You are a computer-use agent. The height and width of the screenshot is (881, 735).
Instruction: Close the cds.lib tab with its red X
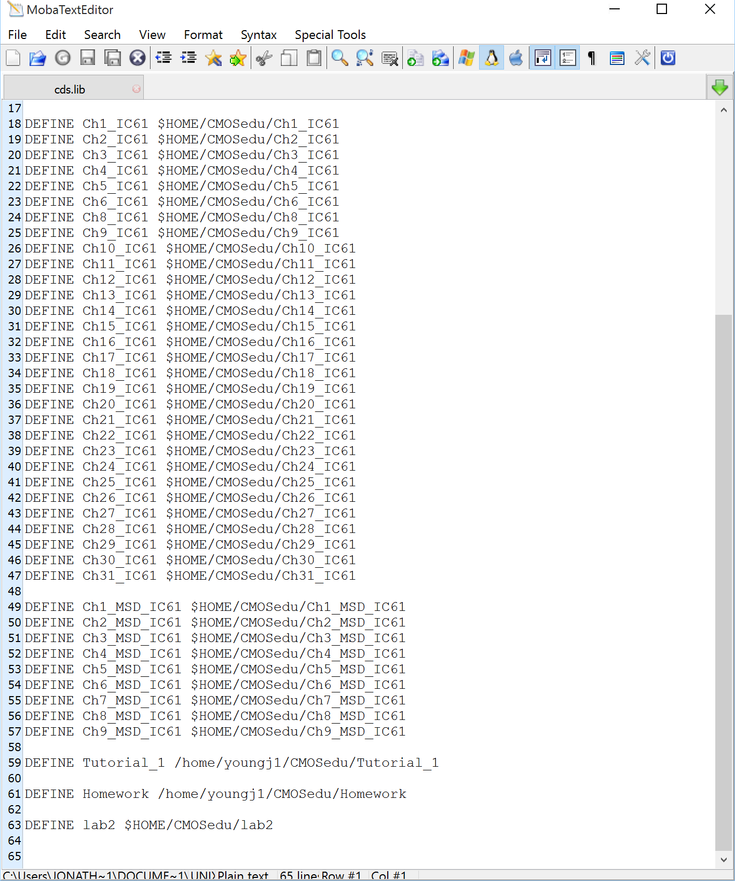[137, 89]
